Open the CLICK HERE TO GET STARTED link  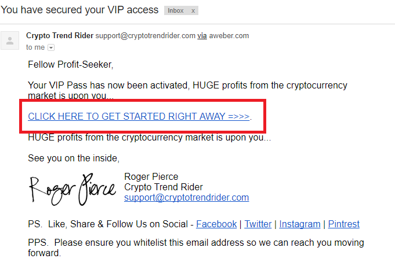[139, 116]
